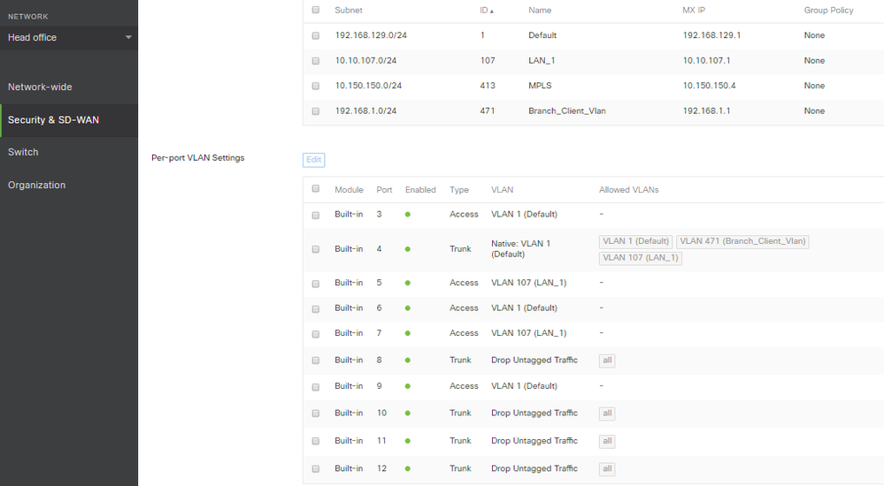Click green enabled status dot for port 3
Image resolution: width=884 pixels, height=486 pixels.
point(408,215)
